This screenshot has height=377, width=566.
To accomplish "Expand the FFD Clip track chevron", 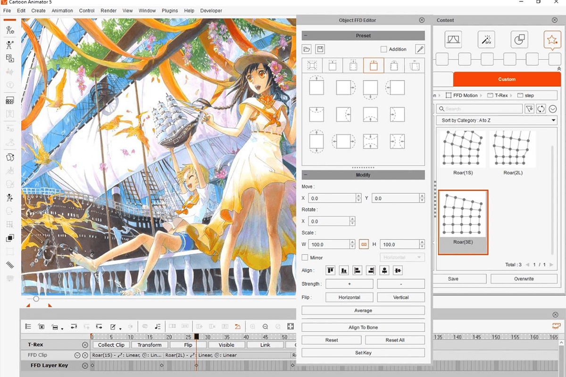I will click(x=76, y=355).
